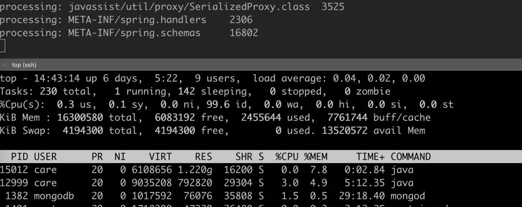Click the 7761744 buff/cache value
This screenshot has height=207, width=522.
(348, 118)
